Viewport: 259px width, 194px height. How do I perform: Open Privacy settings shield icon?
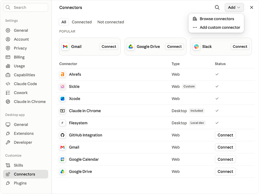pos(8,48)
